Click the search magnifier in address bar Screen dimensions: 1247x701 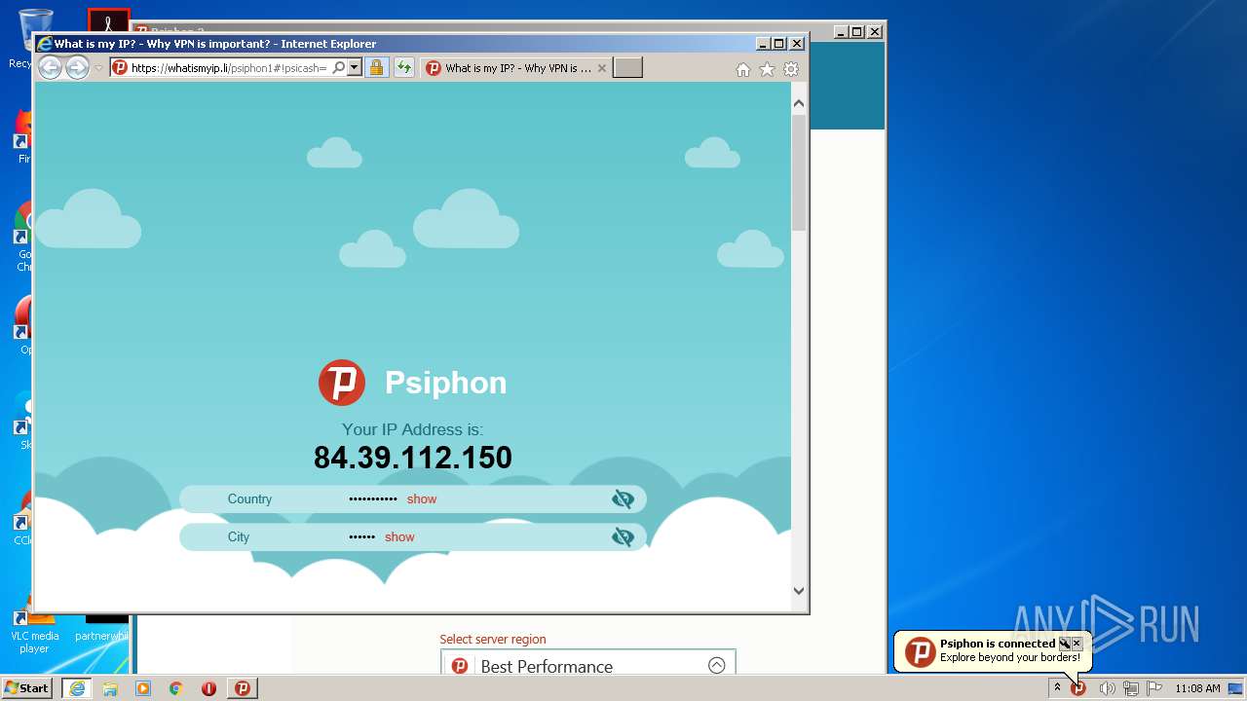(339, 68)
